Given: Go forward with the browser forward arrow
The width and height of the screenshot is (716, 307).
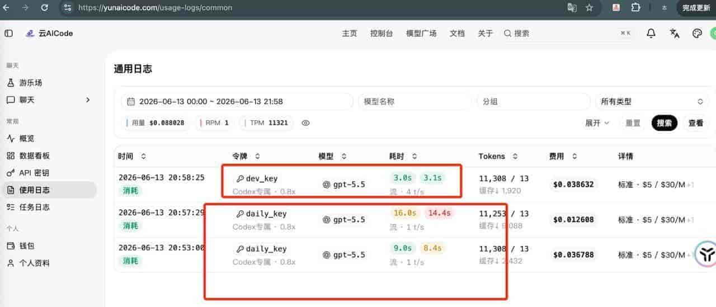Looking at the screenshot, I should pyautogui.click(x=25, y=8).
